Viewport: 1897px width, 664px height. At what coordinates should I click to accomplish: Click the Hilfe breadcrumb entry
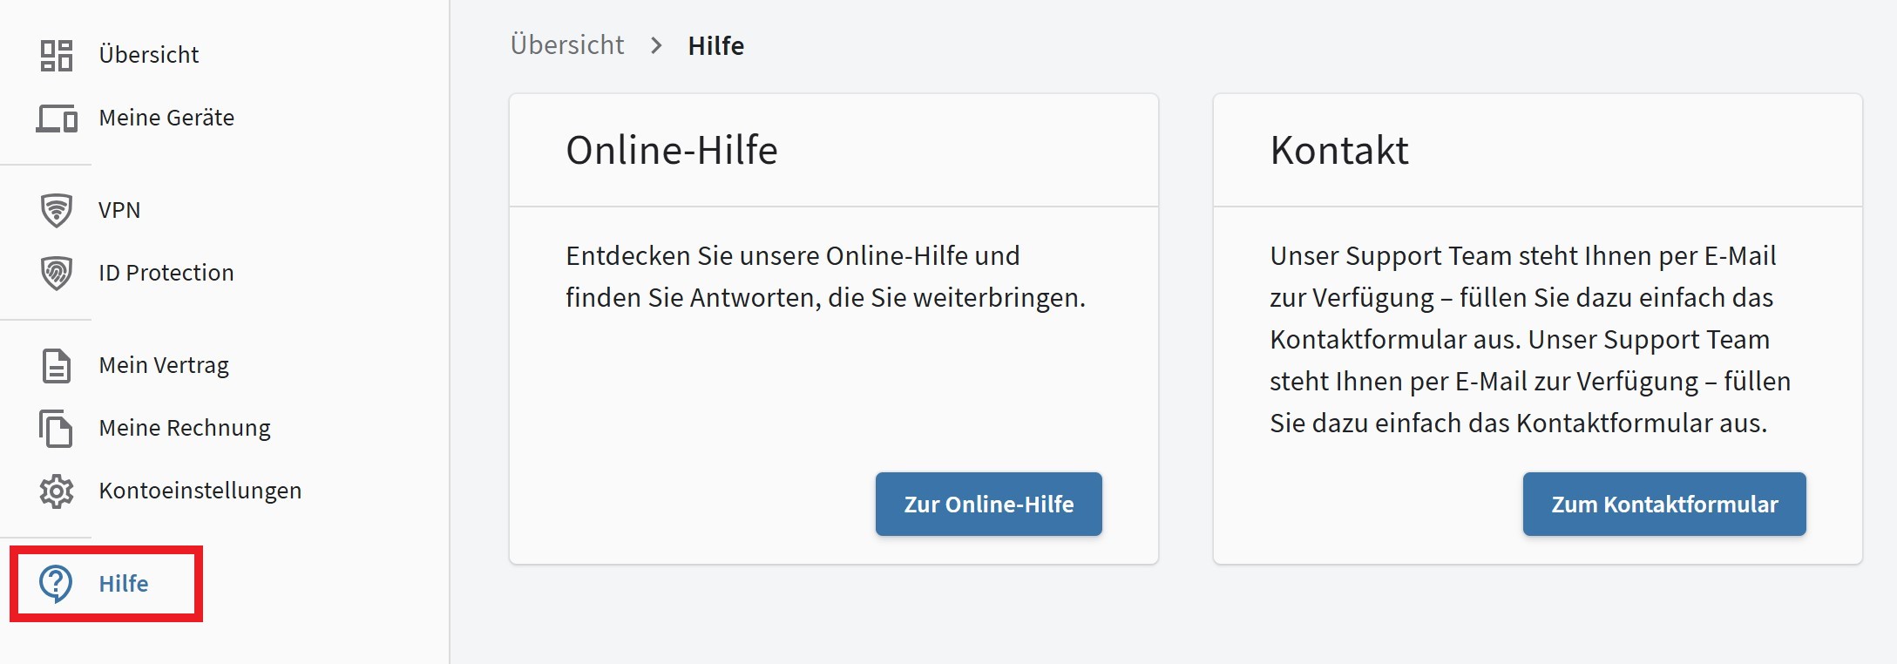point(715,45)
